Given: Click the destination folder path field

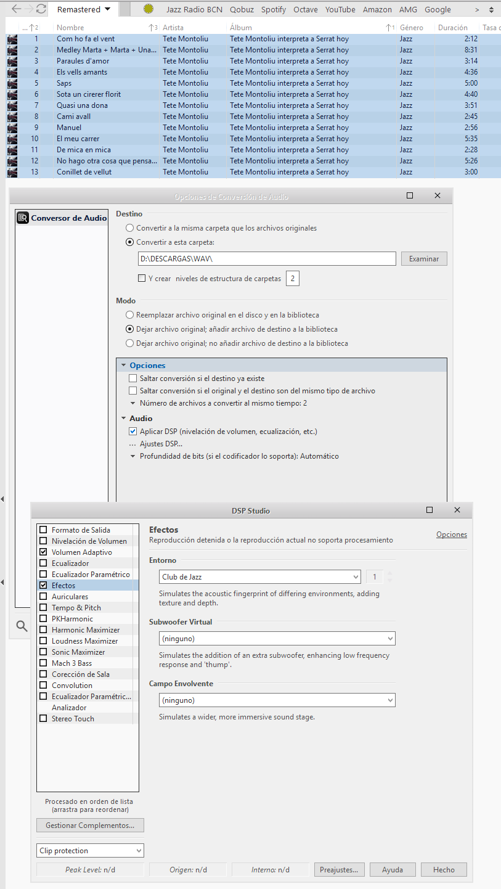Looking at the screenshot, I should [x=267, y=259].
